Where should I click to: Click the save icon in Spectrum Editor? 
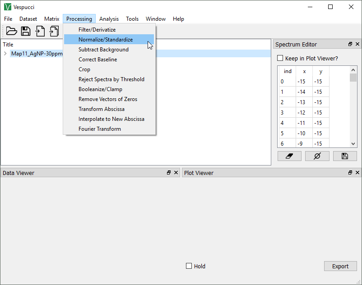click(x=345, y=156)
